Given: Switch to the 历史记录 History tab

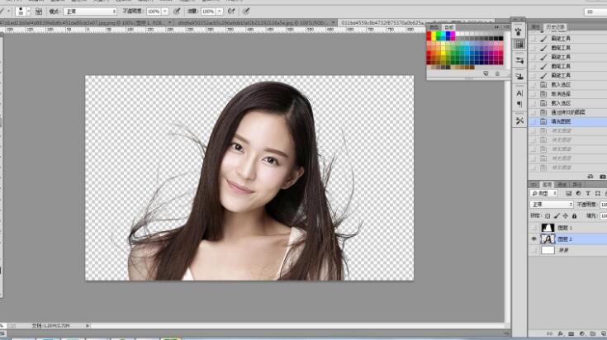Looking at the screenshot, I should pos(556,27).
